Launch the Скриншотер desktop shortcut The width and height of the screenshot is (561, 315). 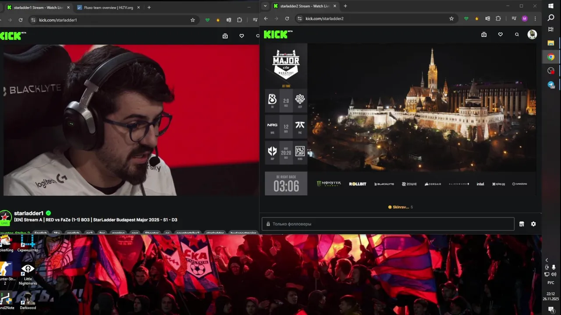28,243
